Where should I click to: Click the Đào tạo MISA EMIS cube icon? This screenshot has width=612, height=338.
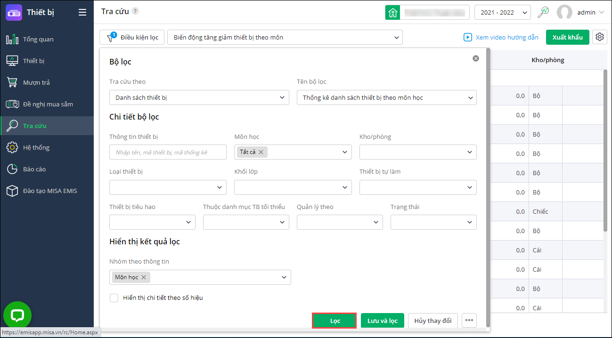(x=12, y=191)
